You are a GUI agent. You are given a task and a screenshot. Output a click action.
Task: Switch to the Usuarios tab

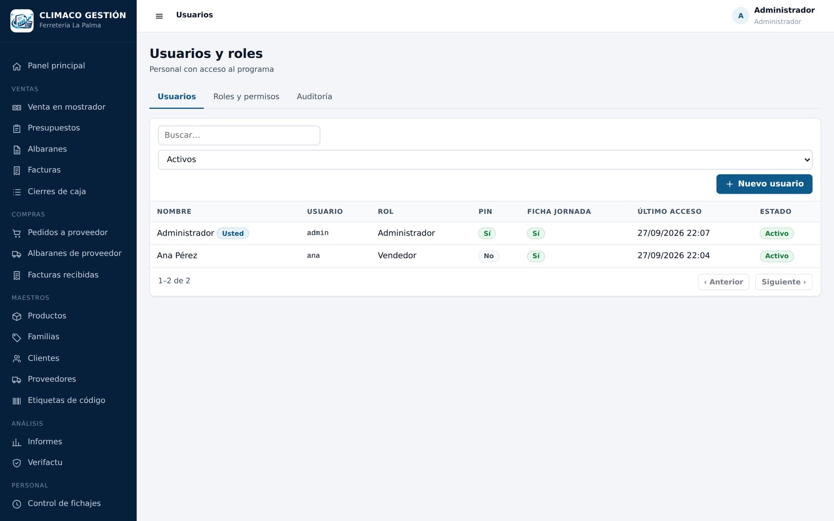[177, 97]
